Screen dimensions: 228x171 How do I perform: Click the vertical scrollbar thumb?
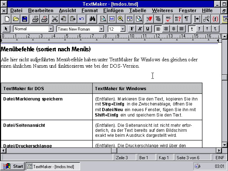(x=224, y=77)
